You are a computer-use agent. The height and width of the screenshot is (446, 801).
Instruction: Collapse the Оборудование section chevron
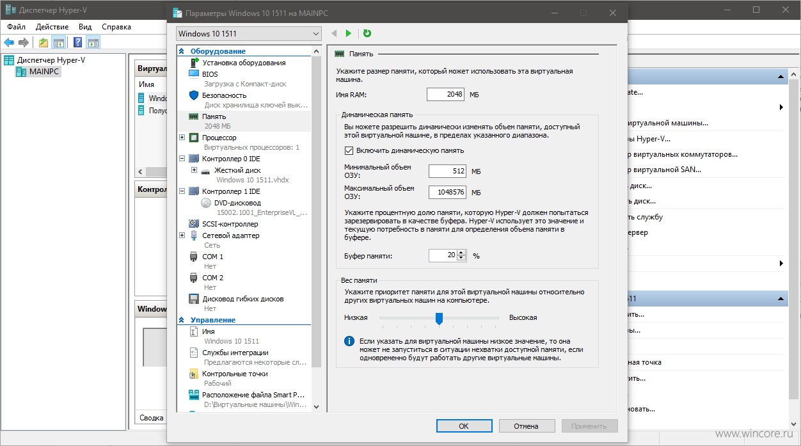tap(182, 51)
